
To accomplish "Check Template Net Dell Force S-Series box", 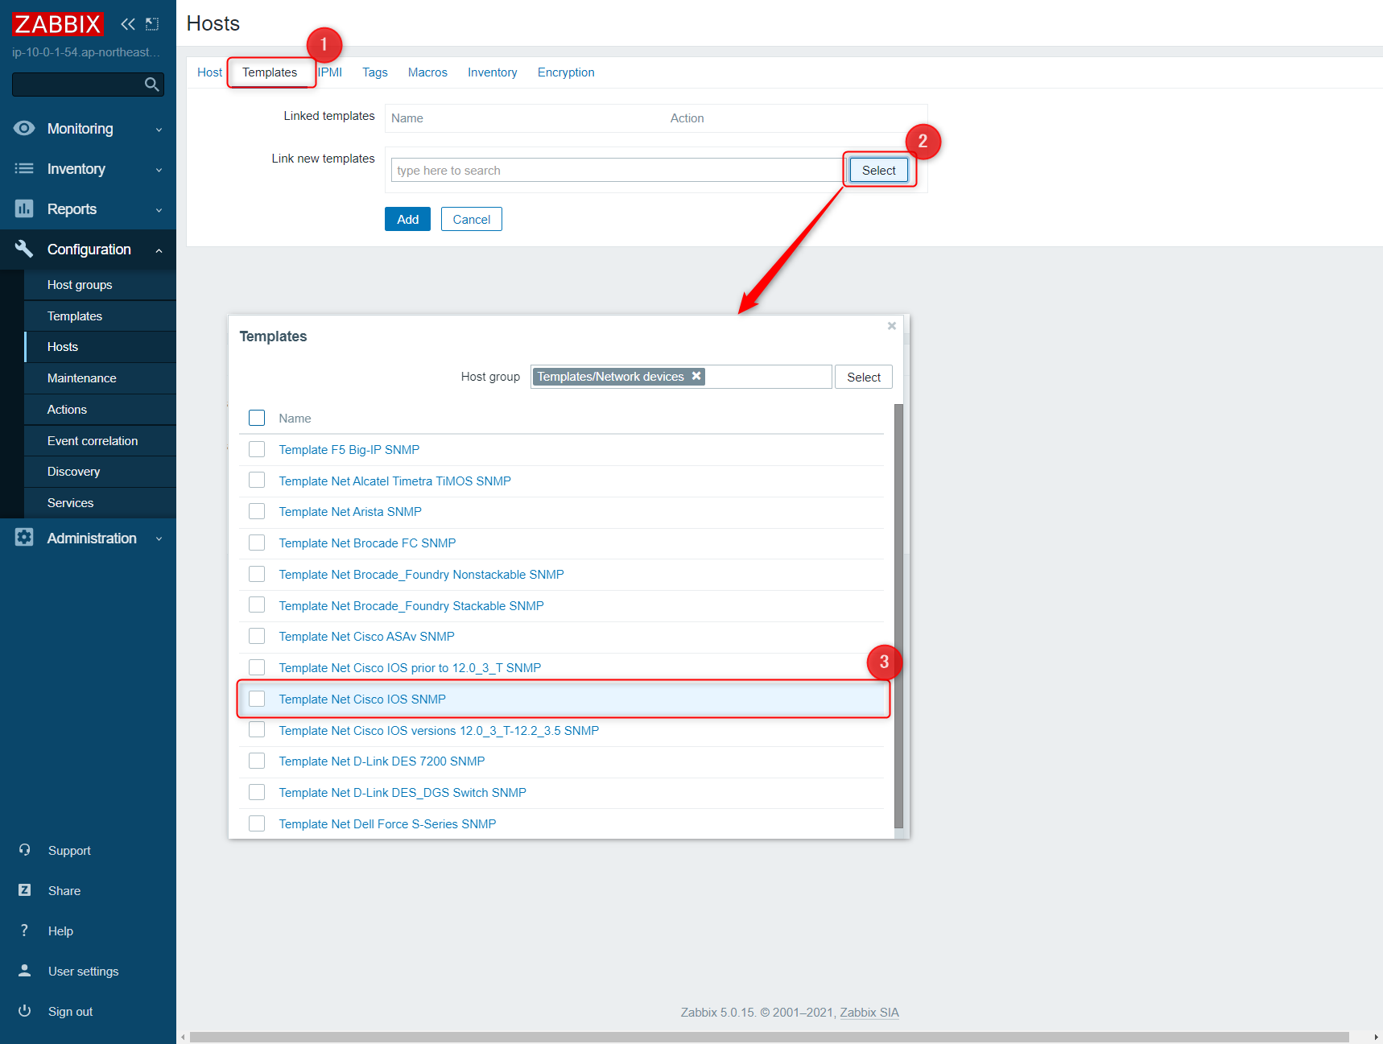I will coord(257,823).
